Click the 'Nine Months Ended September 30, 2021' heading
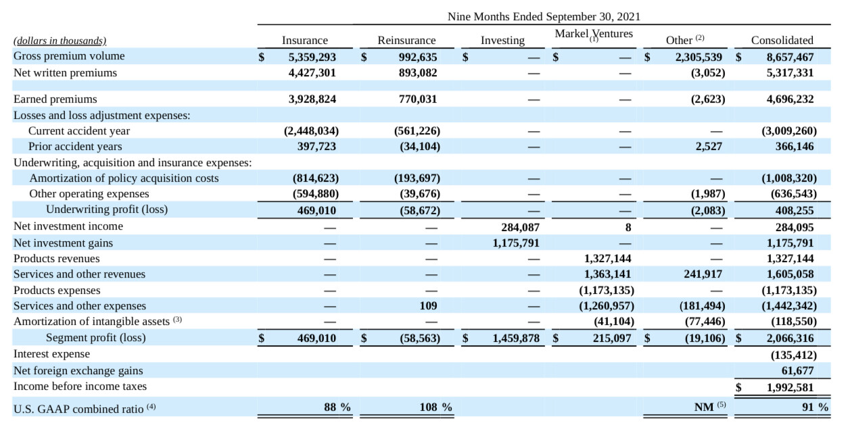Screen dimensions: 846x431 coord(544,16)
